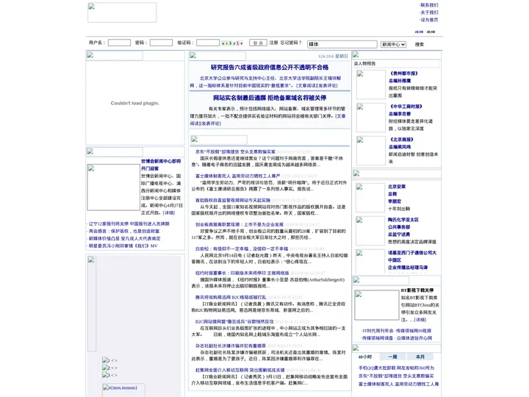Switch to the 48小时 tab

pyautogui.click(x=364, y=357)
